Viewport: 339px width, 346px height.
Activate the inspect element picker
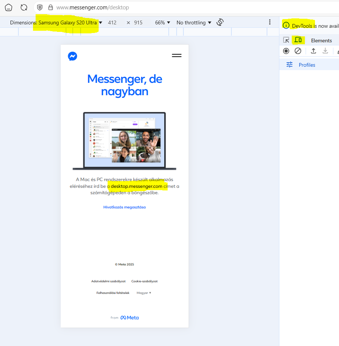286,40
